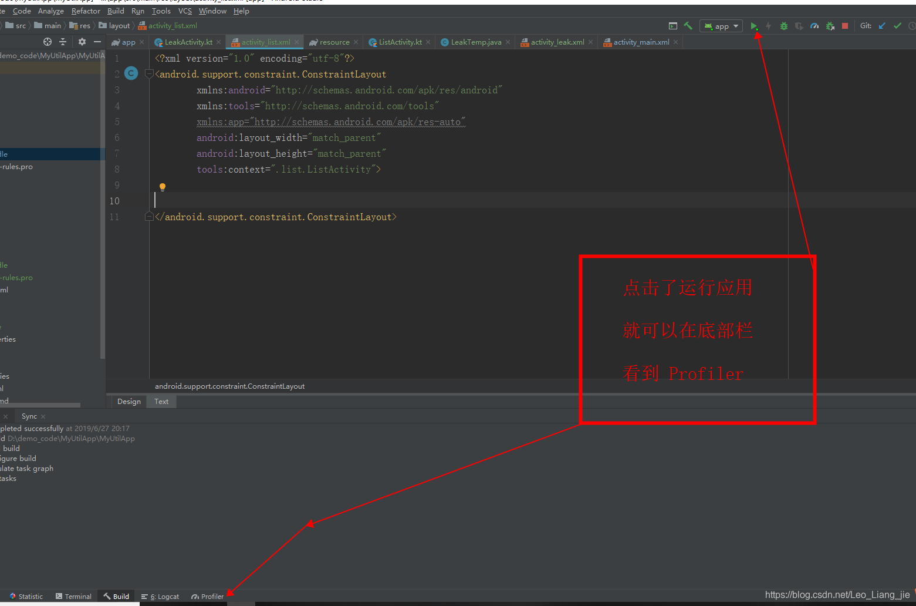Run the app with green play button
916x606 pixels.
pyautogui.click(x=754, y=26)
